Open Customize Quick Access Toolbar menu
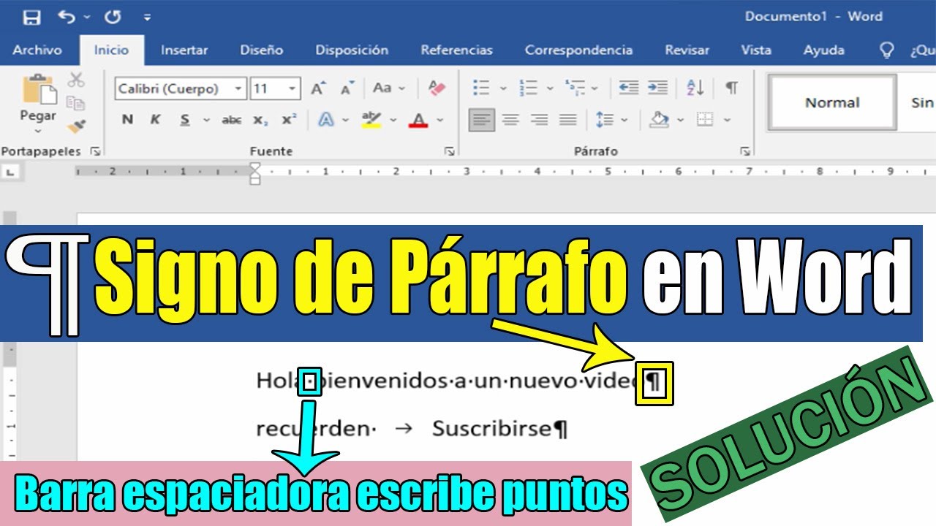Viewport: 936px width, 526px height. [147, 17]
